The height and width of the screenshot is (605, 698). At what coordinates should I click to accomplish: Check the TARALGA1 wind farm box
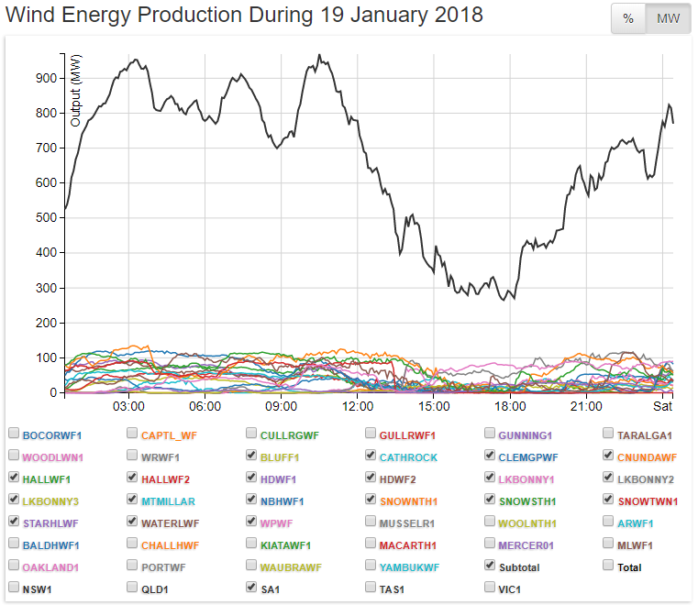[x=610, y=434]
